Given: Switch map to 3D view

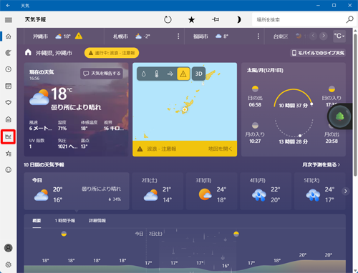Looking at the screenshot, I should (198, 74).
